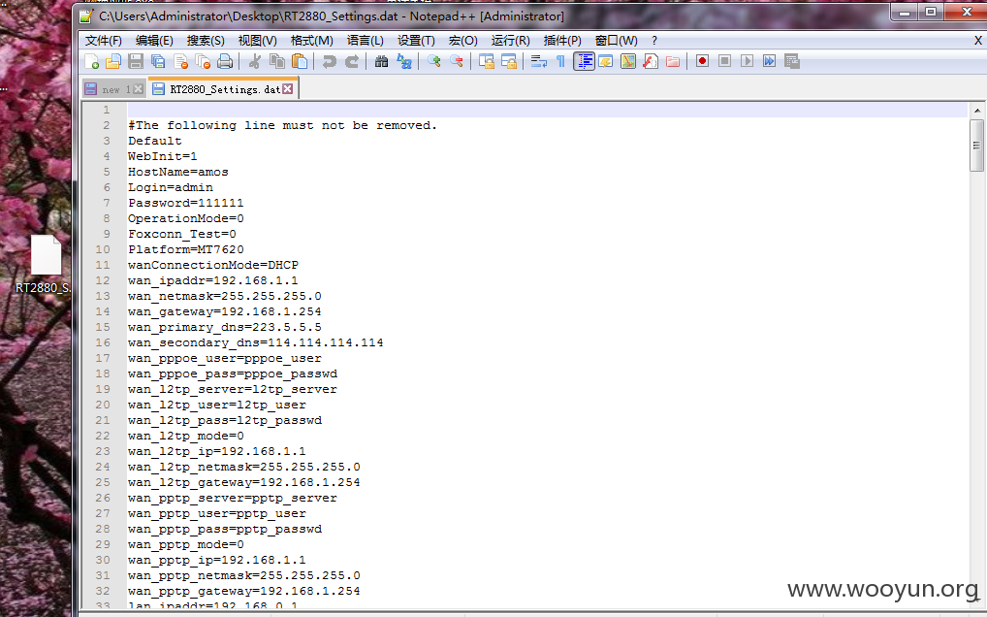Click the Undo arrow icon
Screen dimensions: 987x617
tap(330, 61)
